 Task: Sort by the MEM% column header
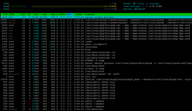[69, 15]
